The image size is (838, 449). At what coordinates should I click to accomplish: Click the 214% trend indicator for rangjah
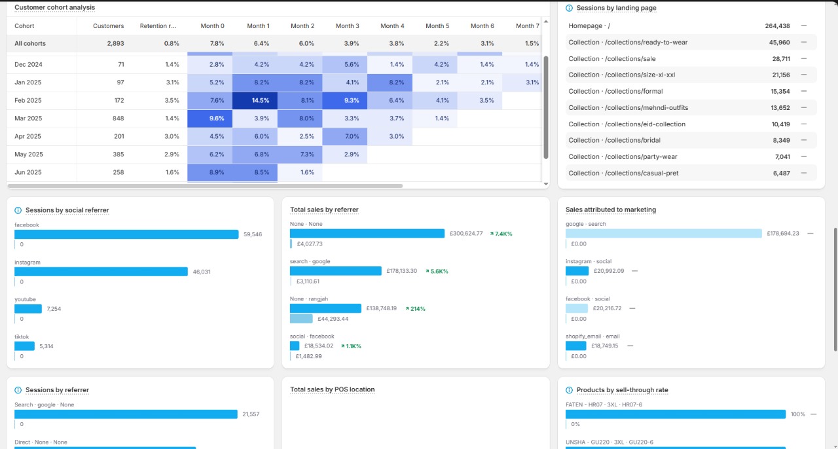(415, 309)
